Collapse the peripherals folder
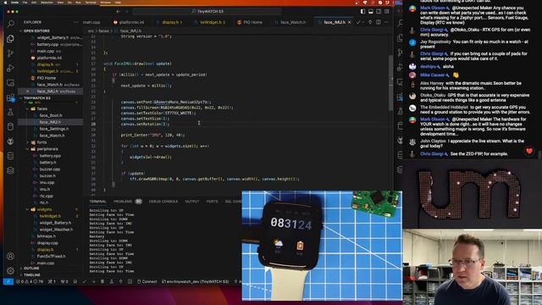Viewport: 542px width, 305px height. [x=47, y=149]
